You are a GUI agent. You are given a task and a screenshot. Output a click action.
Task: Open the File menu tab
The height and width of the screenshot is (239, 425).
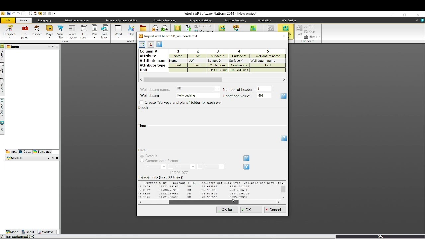8,20
